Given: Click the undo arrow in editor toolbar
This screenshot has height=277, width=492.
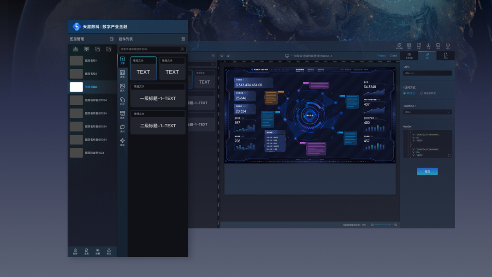Looking at the screenshot, I should click(x=222, y=56).
